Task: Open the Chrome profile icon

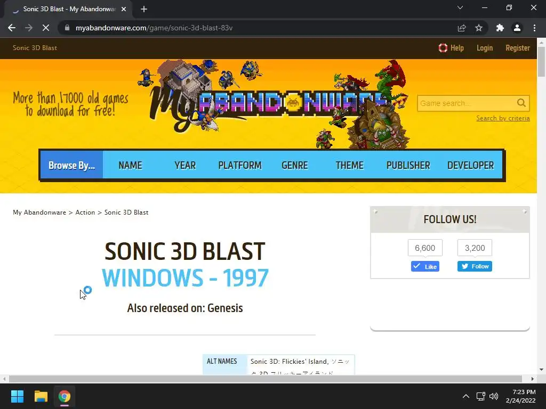Action: (x=517, y=28)
